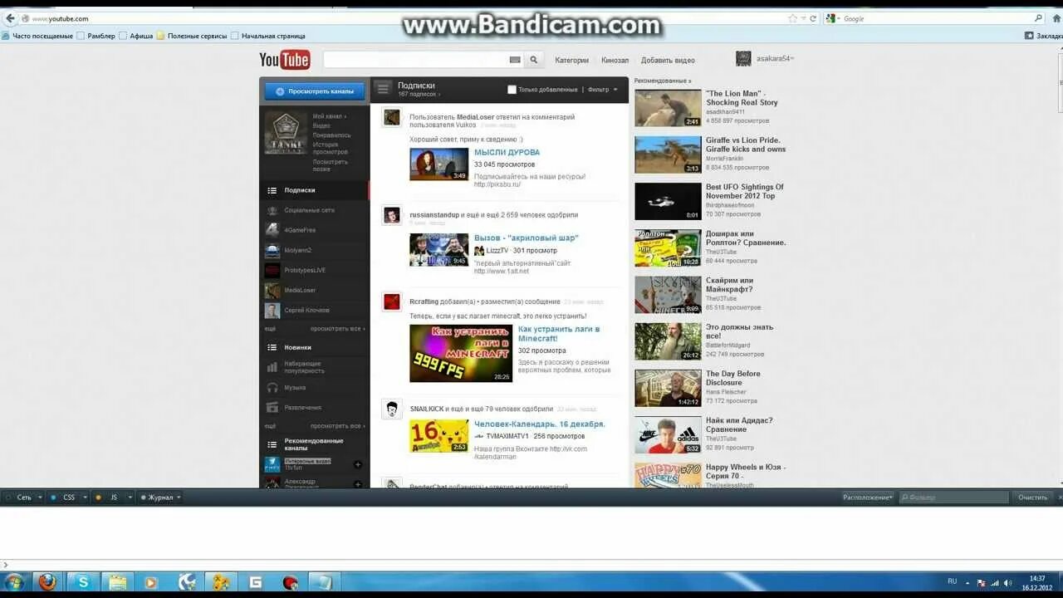Image resolution: width=1063 pixels, height=598 pixels.
Task: Select Социальные сети in sidebar
Action: coord(314,210)
